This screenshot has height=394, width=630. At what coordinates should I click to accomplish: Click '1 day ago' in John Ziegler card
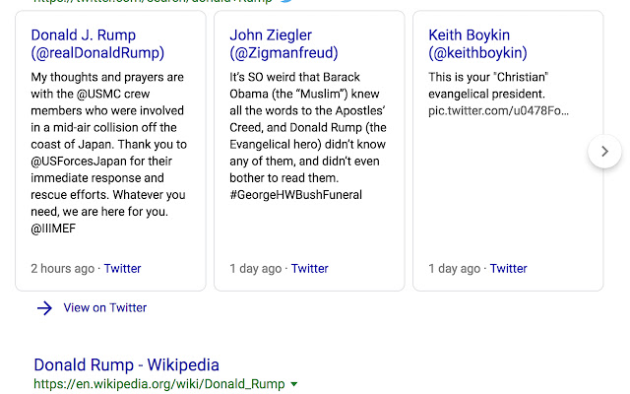tap(256, 269)
